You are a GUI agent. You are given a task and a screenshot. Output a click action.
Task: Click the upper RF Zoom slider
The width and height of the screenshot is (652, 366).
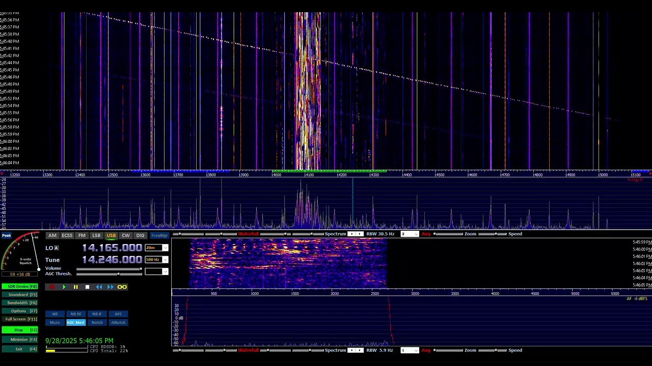(x=448, y=234)
